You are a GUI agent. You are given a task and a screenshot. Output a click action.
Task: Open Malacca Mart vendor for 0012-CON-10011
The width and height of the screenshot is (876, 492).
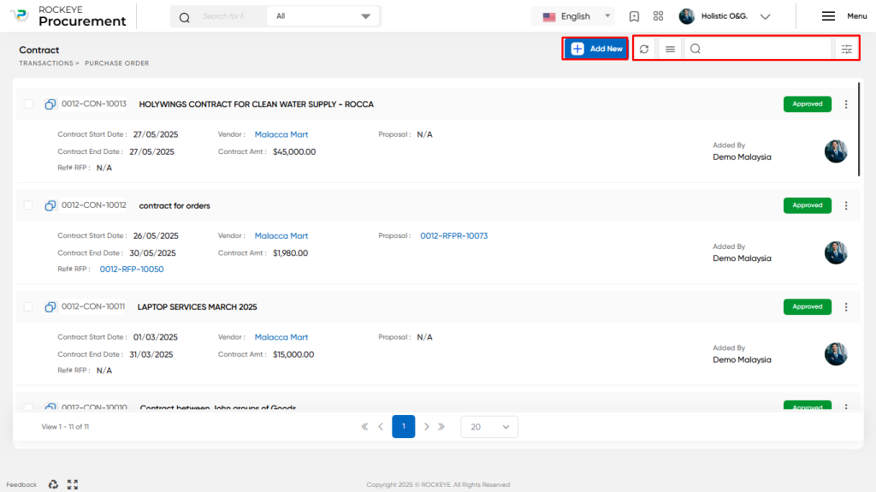(x=281, y=337)
